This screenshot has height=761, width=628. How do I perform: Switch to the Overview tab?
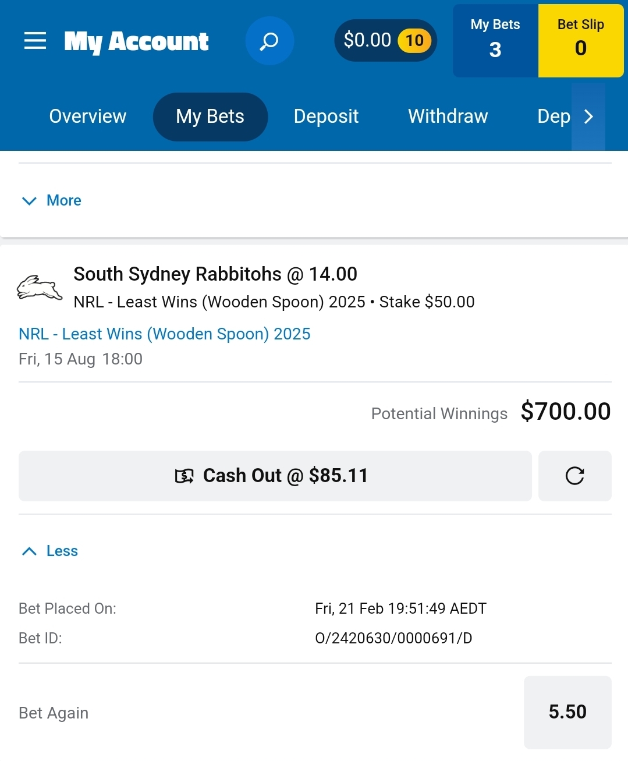88,116
